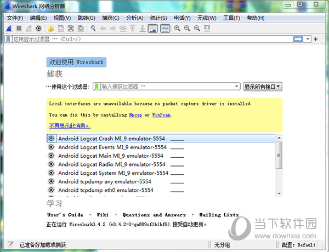Screen dimensions: 329x252
Task: Open the 编辑(E) menu
Action: point(38,18)
